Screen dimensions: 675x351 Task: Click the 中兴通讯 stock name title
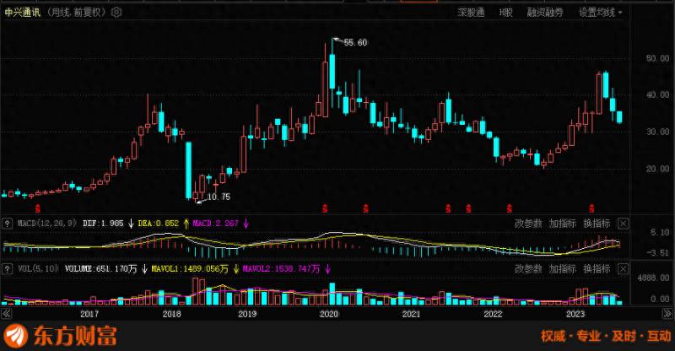[x=23, y=13]
